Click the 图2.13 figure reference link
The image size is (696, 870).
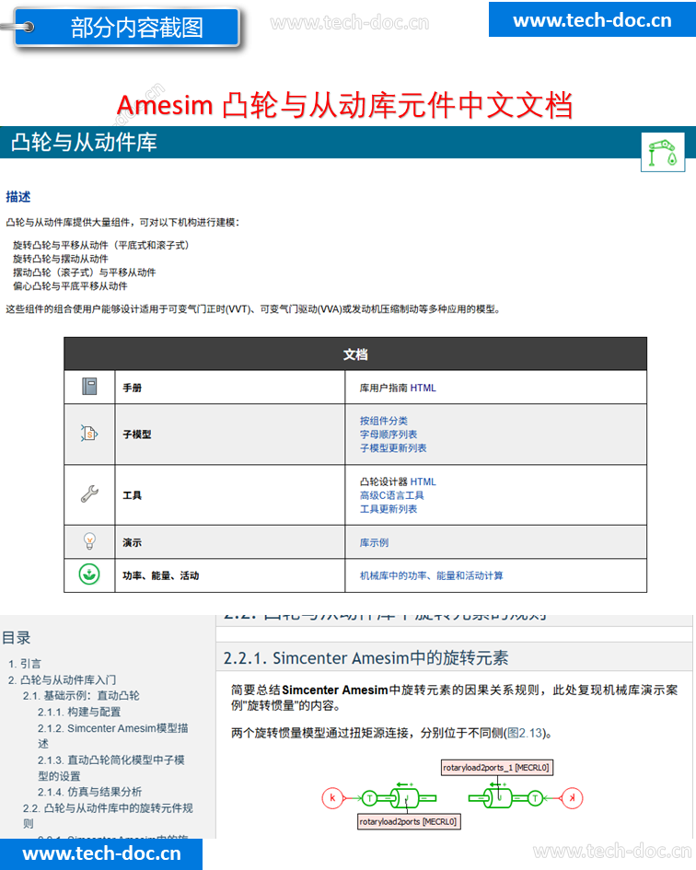point(525,733)
